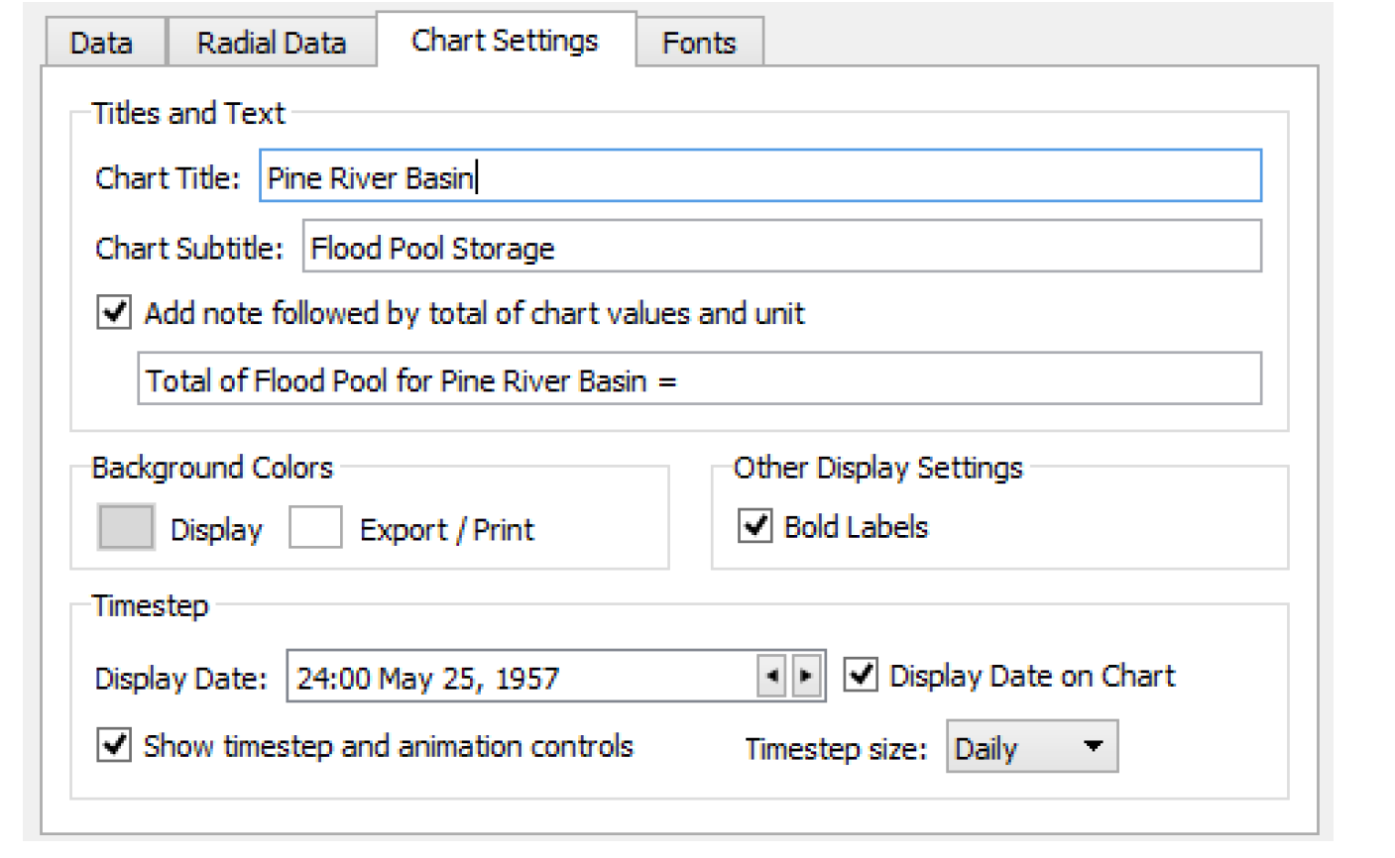Step display date back one timestep
The image size is (1395, 858).
click(771, 677)
